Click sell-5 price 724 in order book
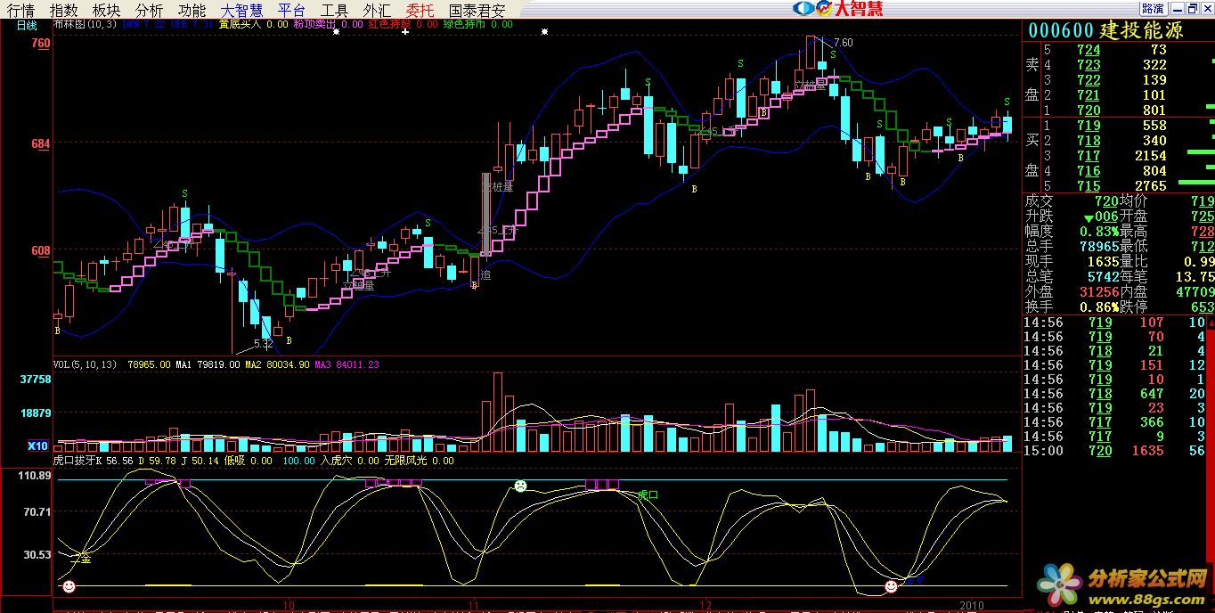This screenshot has width=1215, height=613. pos(1088,50)
